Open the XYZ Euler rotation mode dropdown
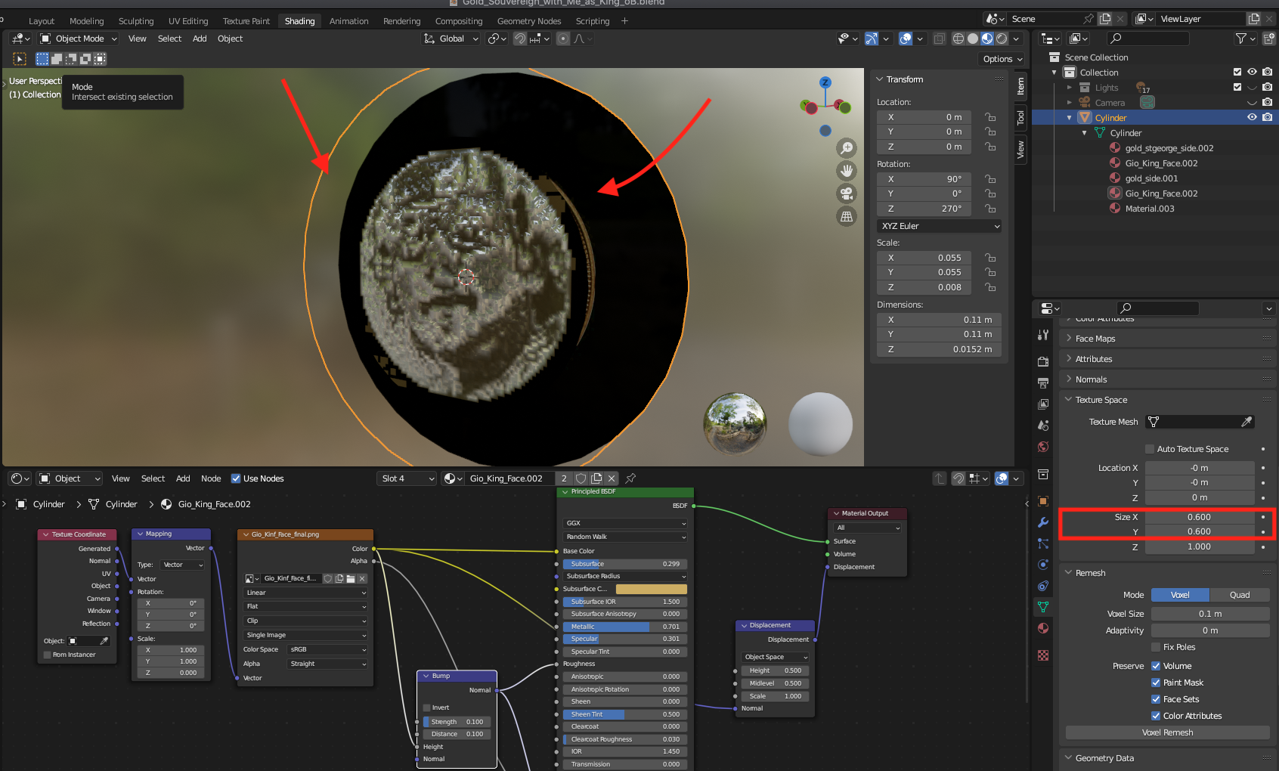 coord(940,226)
